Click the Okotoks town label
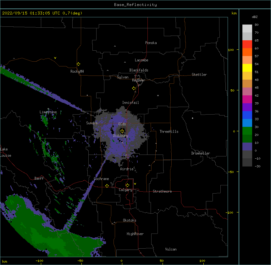 tap(130, 220)
